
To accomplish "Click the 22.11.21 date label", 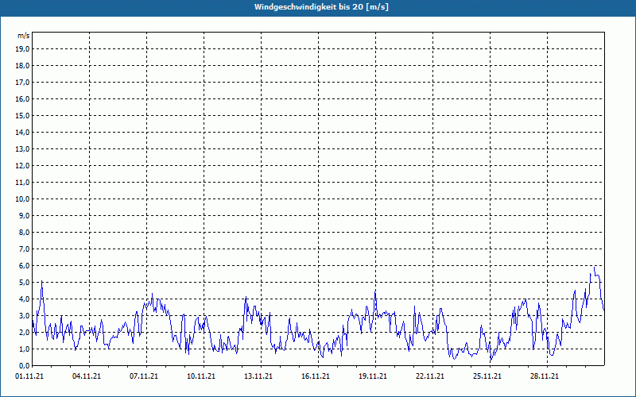I will (430, 376).
